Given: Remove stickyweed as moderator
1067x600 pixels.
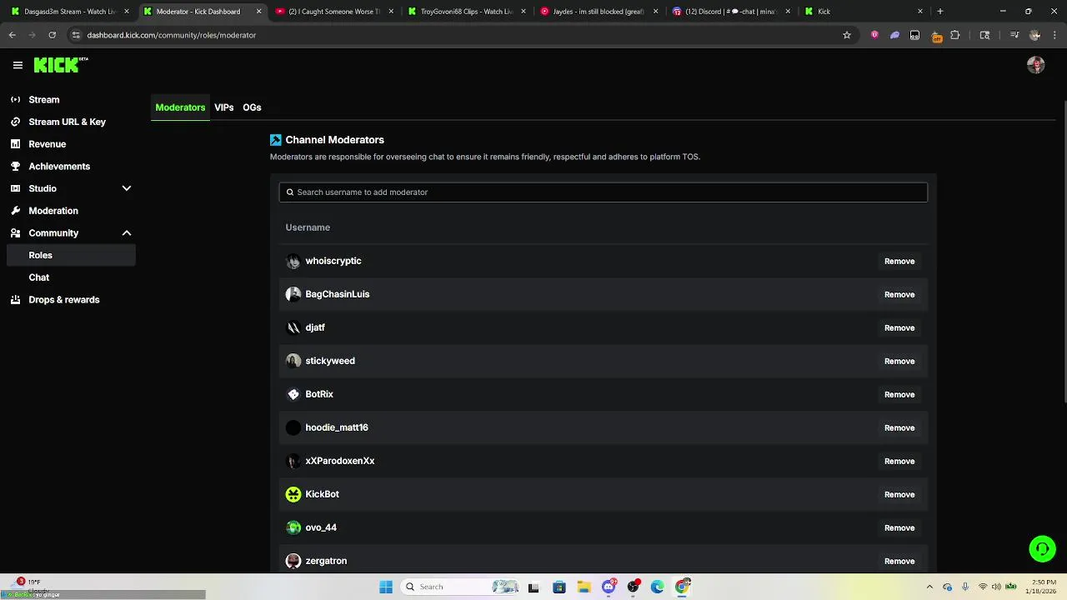Looking at the screenshot, I should click(899, 361).
